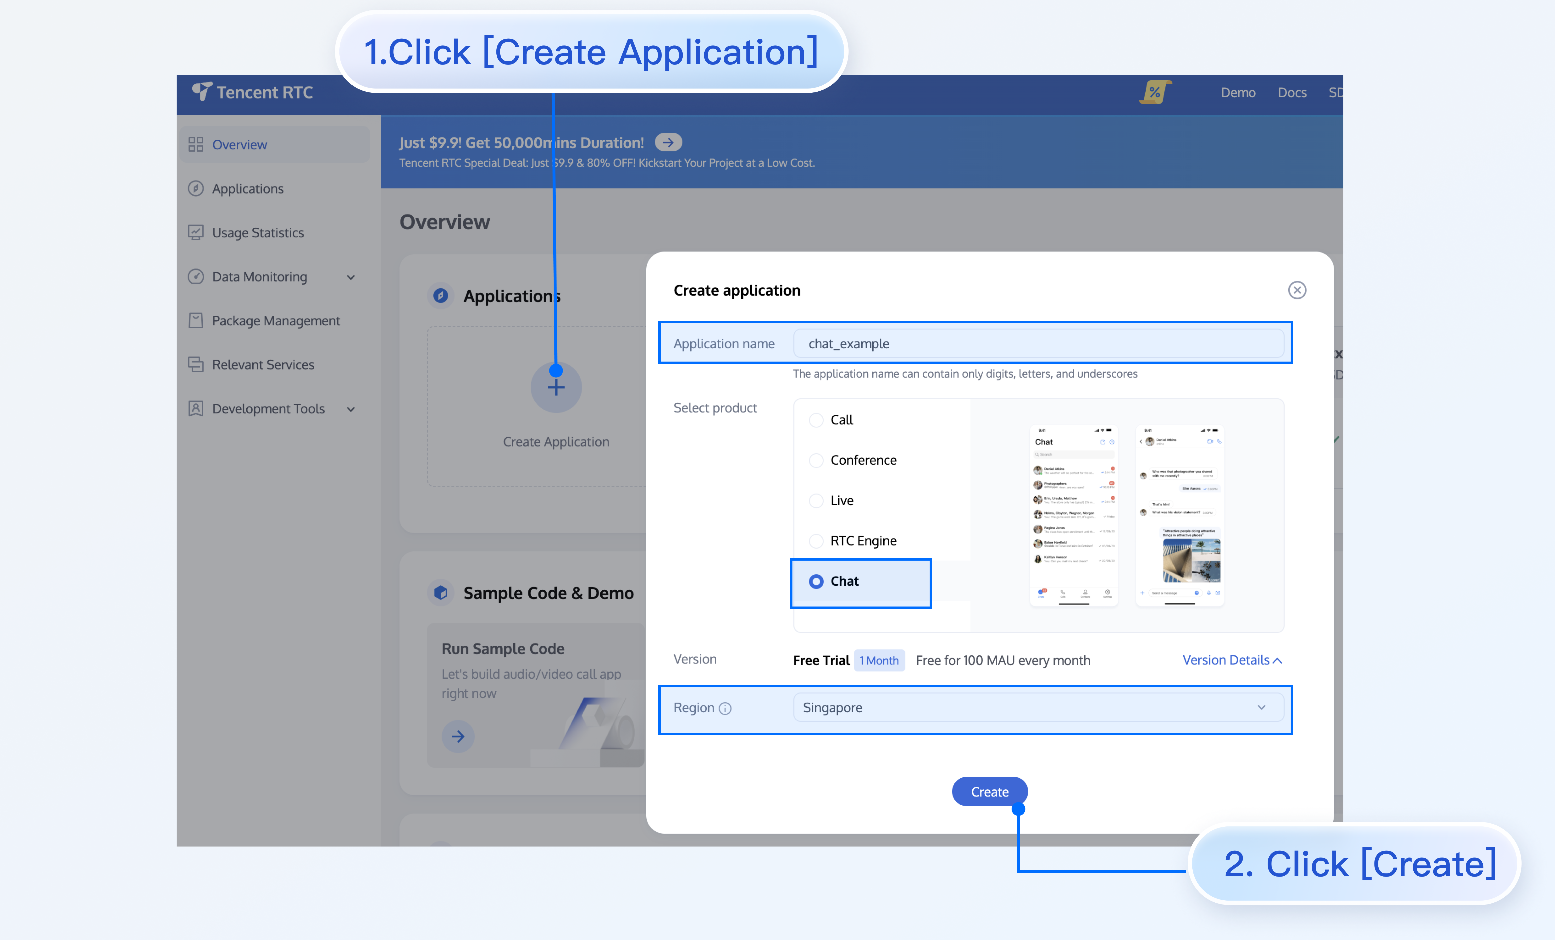Click the plus icon to create application
The image size is (1555, 940).
555,387
